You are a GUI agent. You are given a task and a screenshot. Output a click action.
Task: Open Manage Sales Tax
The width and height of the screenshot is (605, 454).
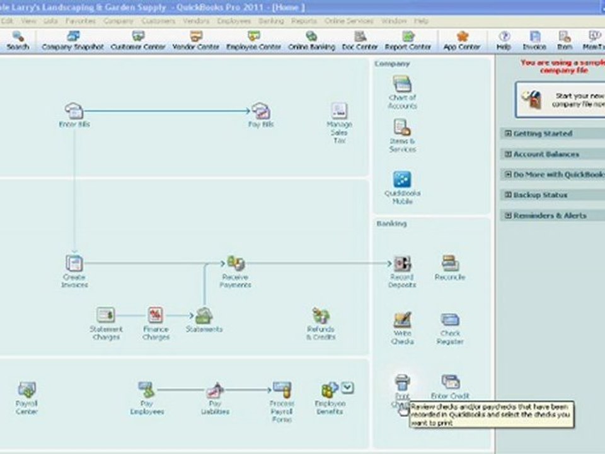coord(339,123)
